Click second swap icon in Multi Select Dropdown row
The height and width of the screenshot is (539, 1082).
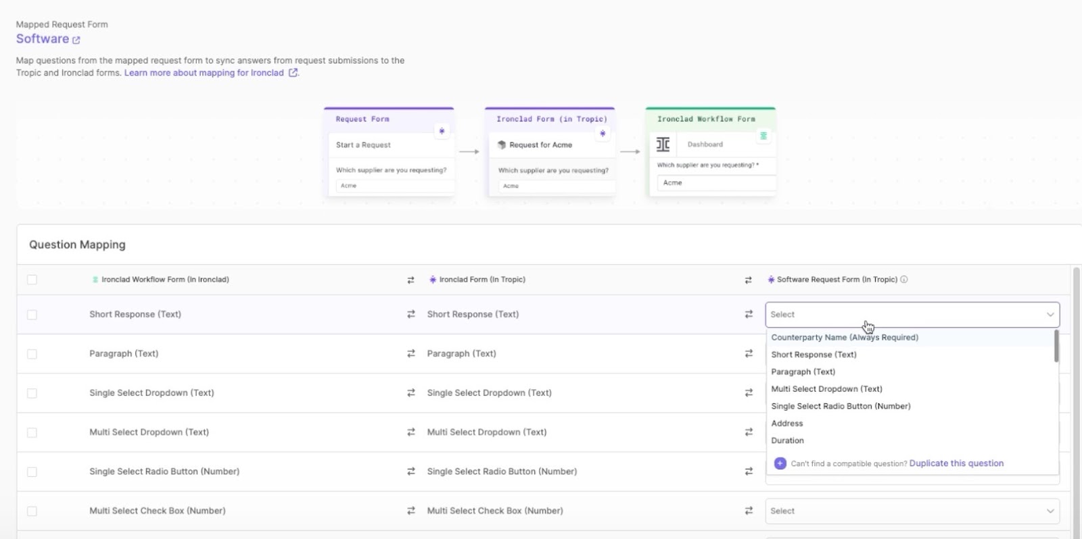[749, 432]
